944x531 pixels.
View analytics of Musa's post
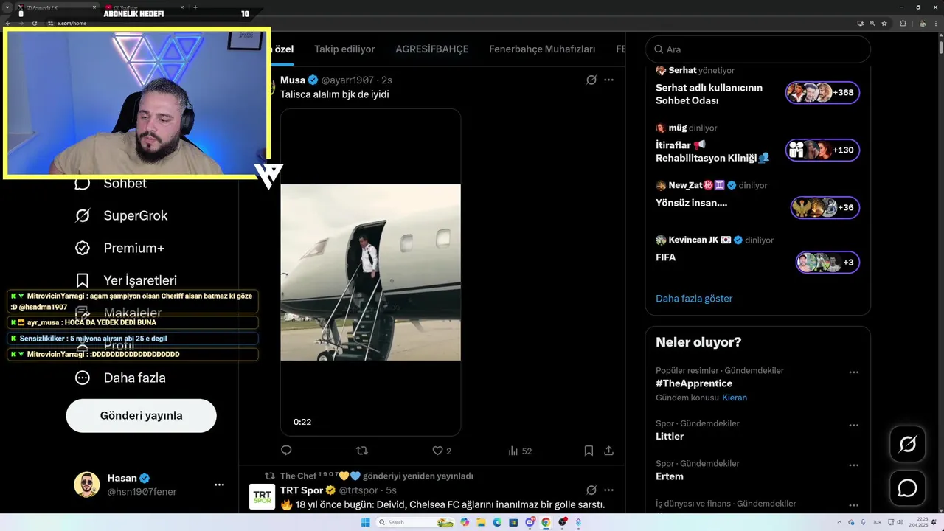pyautogui.click(x=520, y=451)
